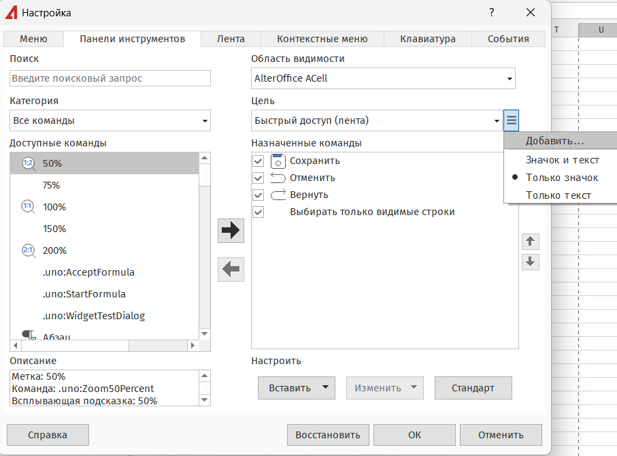Disable Выбирать только видимые строки checkbox
This screenshot has height=456, width=617.
258,212
